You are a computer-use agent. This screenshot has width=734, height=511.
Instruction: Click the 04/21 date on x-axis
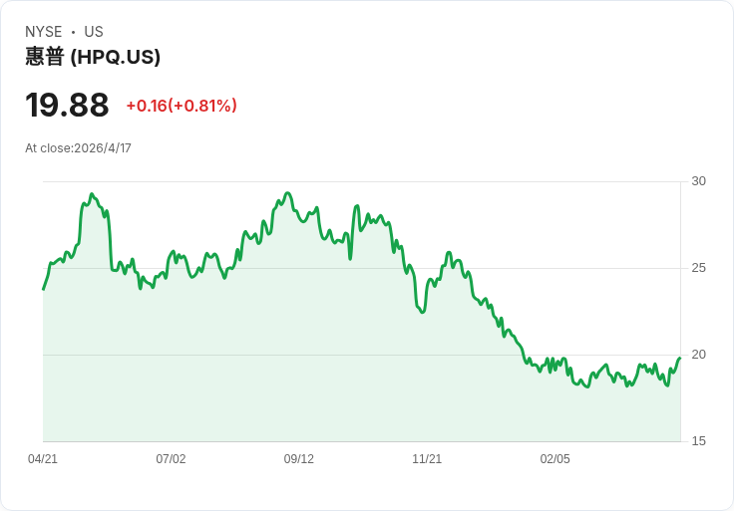(43, 459)
